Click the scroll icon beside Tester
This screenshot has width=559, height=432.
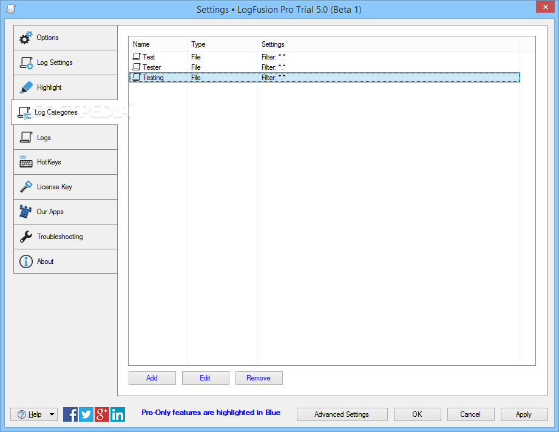137,67
